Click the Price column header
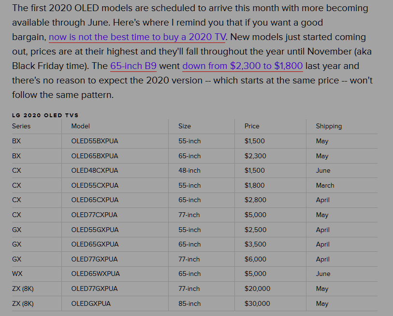Viewport: 393px width, 316px height. [x=252, y=126]
